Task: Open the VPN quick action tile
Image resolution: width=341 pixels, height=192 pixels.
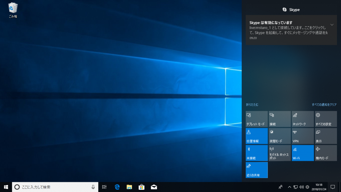Action: 302,136
